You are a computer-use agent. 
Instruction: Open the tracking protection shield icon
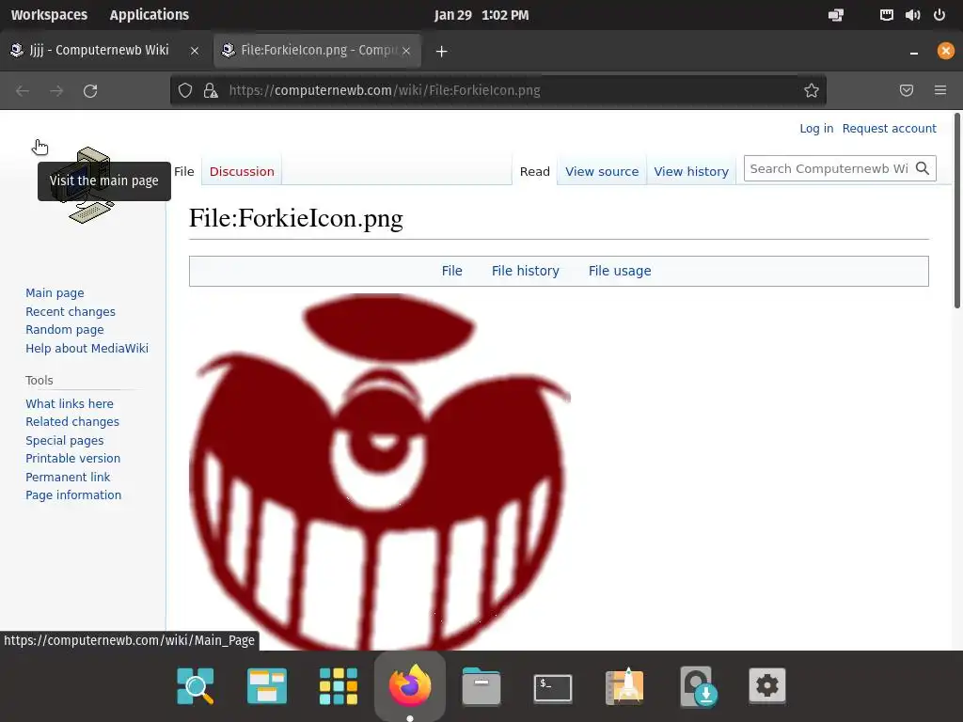[x=185, y=91]
